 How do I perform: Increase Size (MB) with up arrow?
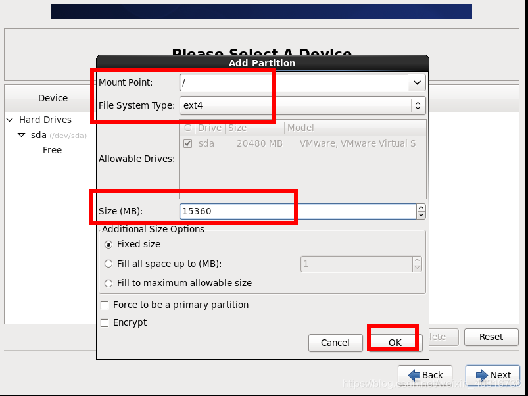[x=421, y=207]
